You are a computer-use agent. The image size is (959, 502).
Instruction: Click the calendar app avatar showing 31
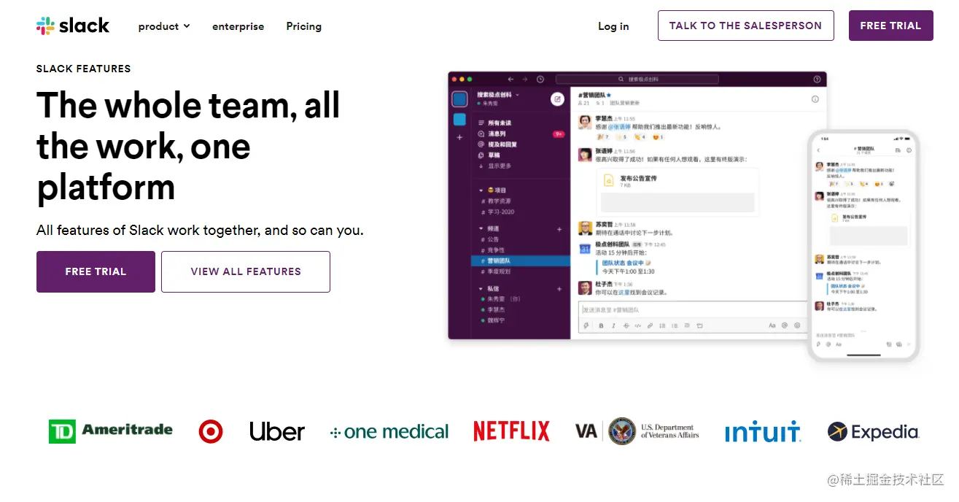click(584, 249)
